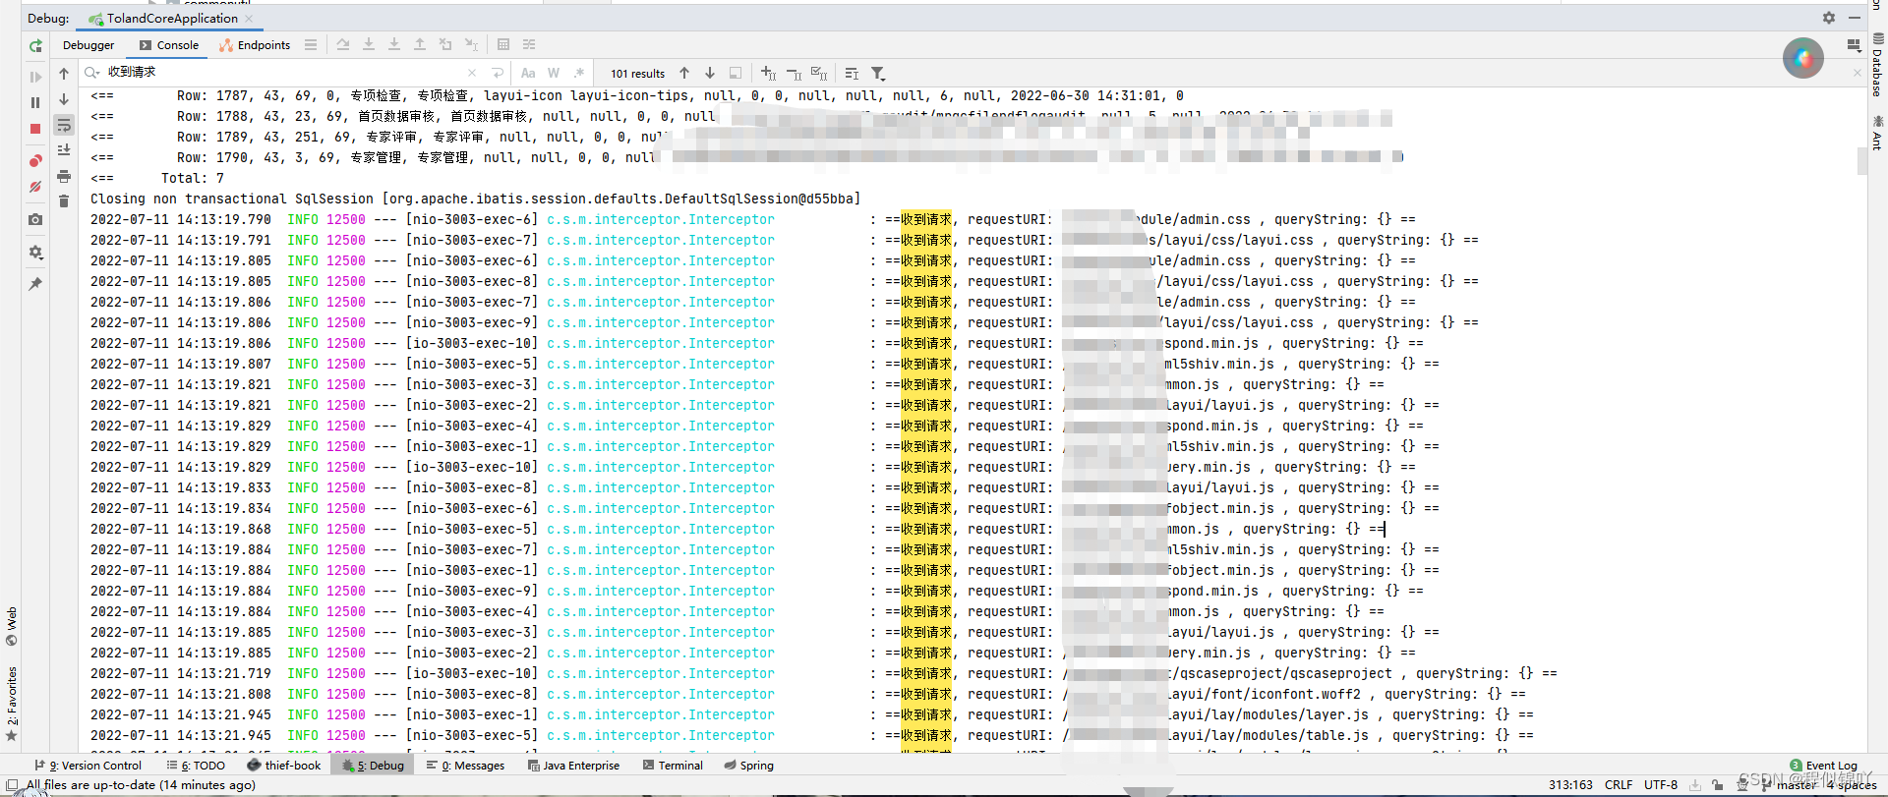
Task: Open thief-book tool window
Action: point(284,766)
